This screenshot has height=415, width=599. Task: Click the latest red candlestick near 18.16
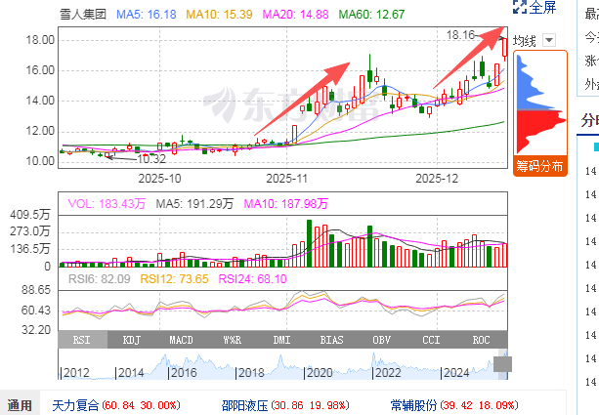(x=504, y=48)
